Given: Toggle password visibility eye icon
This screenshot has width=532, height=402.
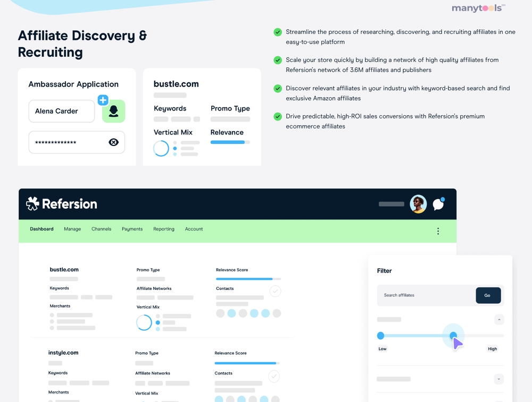Looking at the screenshot, I should [x=114, y=142].
